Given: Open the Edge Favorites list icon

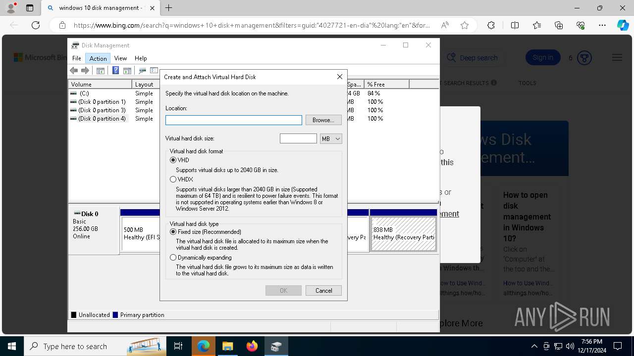Looking at the screenshot, I should 537,25.
